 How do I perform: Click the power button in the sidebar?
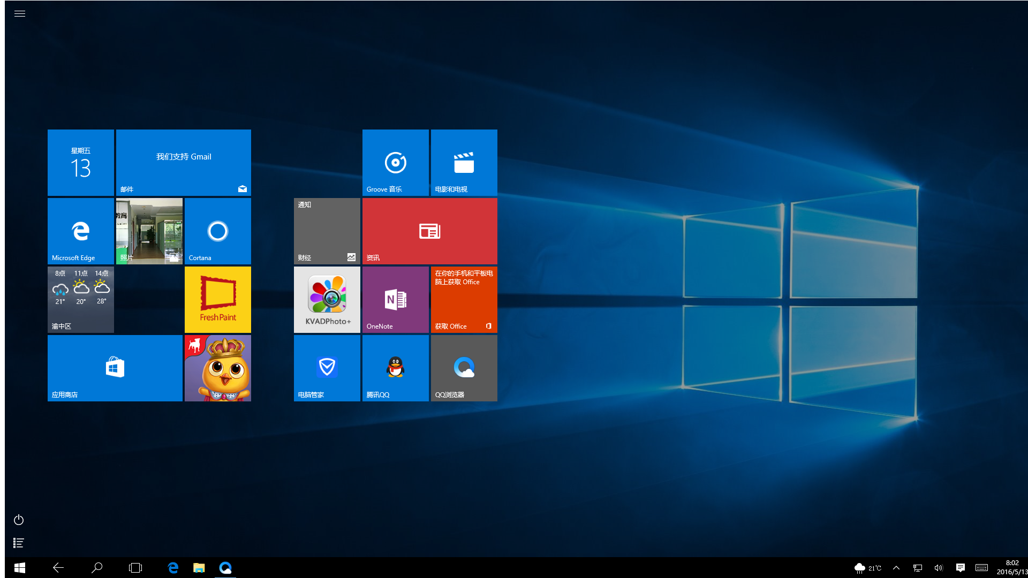point(19,520)
